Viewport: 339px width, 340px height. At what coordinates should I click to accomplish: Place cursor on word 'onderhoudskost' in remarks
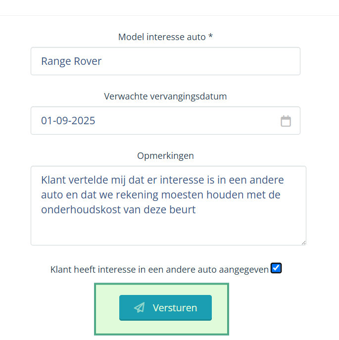coord(81,210)
